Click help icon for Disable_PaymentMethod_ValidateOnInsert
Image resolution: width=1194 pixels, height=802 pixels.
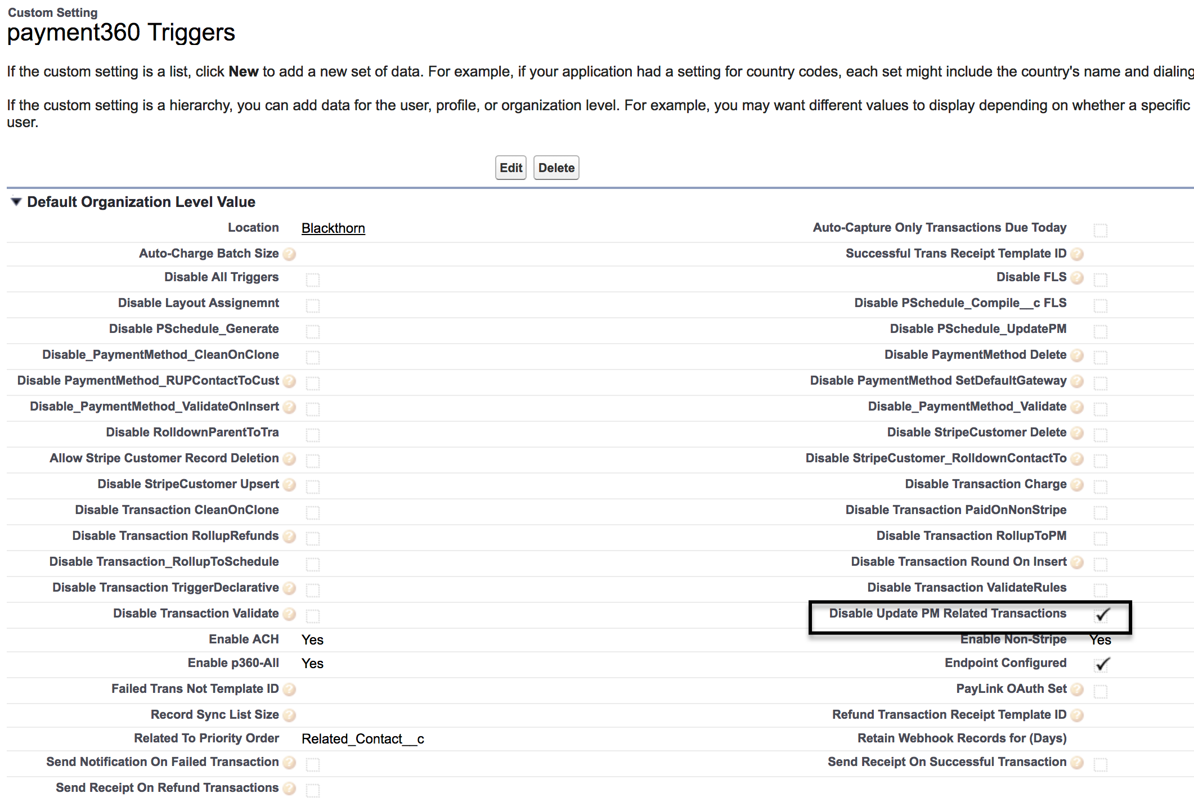coord(289,407)
